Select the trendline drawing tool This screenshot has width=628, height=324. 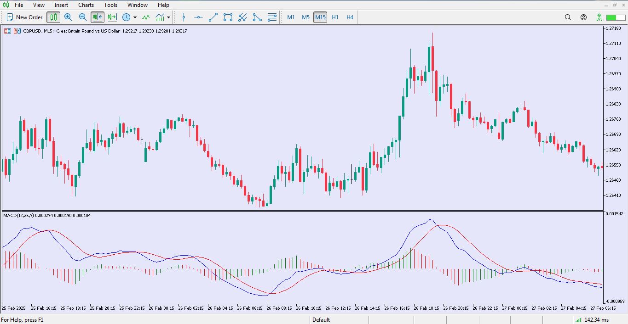tap(213, 17)
